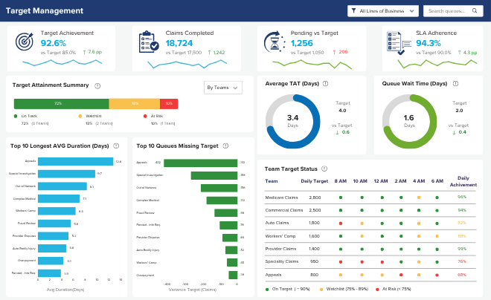Select the Appeals team row

click(370, 275)
